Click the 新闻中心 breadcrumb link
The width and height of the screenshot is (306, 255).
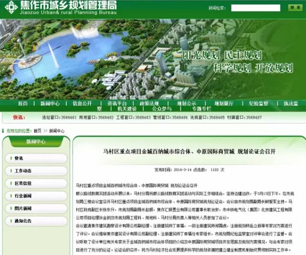click(57, 131)
